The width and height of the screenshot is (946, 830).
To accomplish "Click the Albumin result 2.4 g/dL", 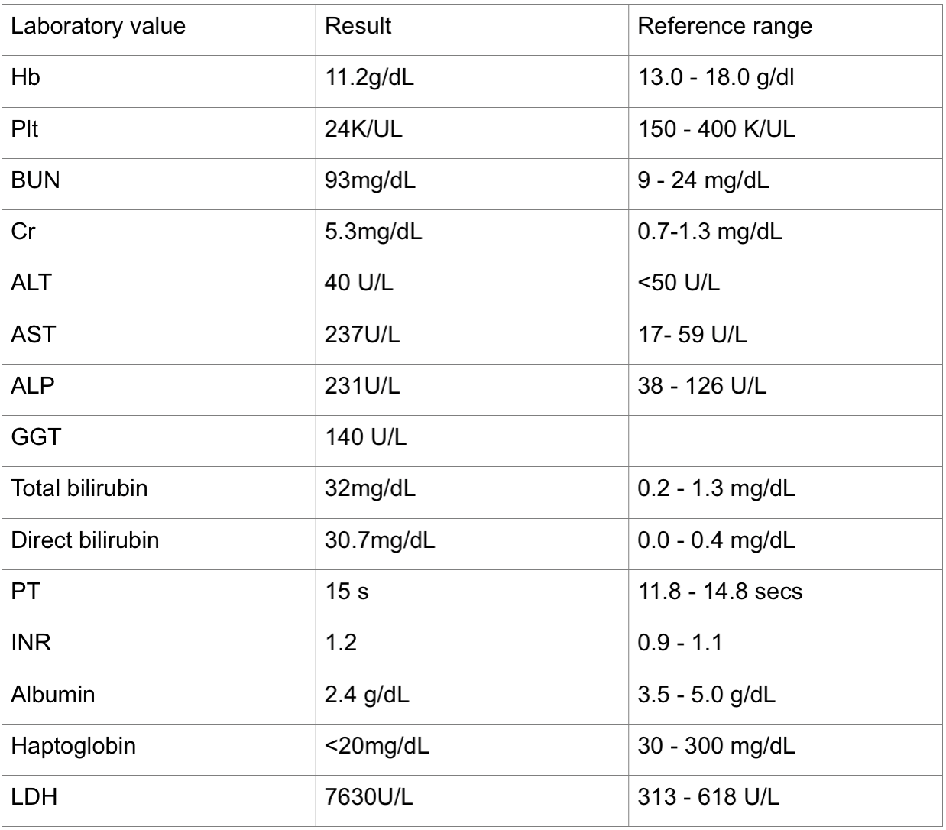I will [x=368, y=695].
